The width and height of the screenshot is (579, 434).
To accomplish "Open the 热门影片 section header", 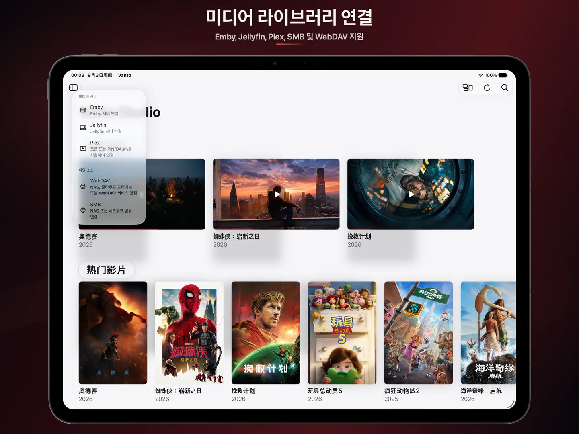I will pos(106,270).
